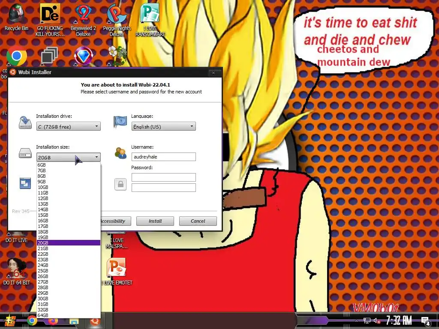Open the Plants vs Zombies flower icon
This screenshot has width=439, height=329.
point(117,56)
